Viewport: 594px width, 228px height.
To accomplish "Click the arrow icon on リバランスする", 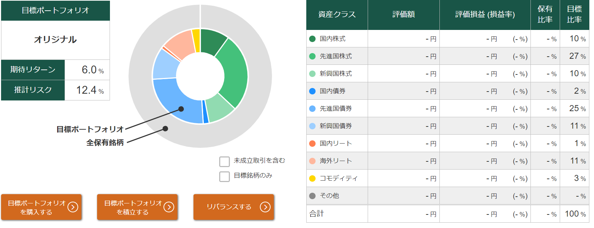I will tap(265, 207).
